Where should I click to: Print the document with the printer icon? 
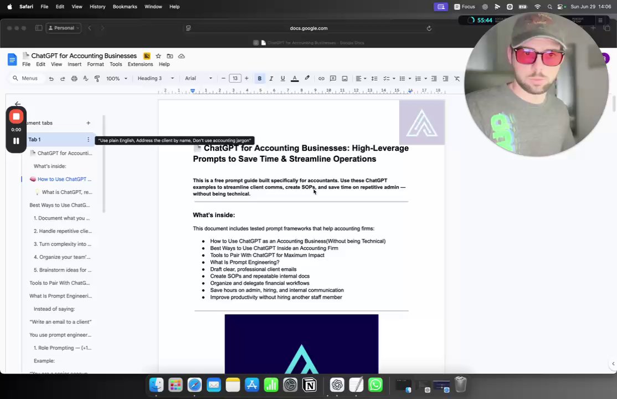point(74,78)
